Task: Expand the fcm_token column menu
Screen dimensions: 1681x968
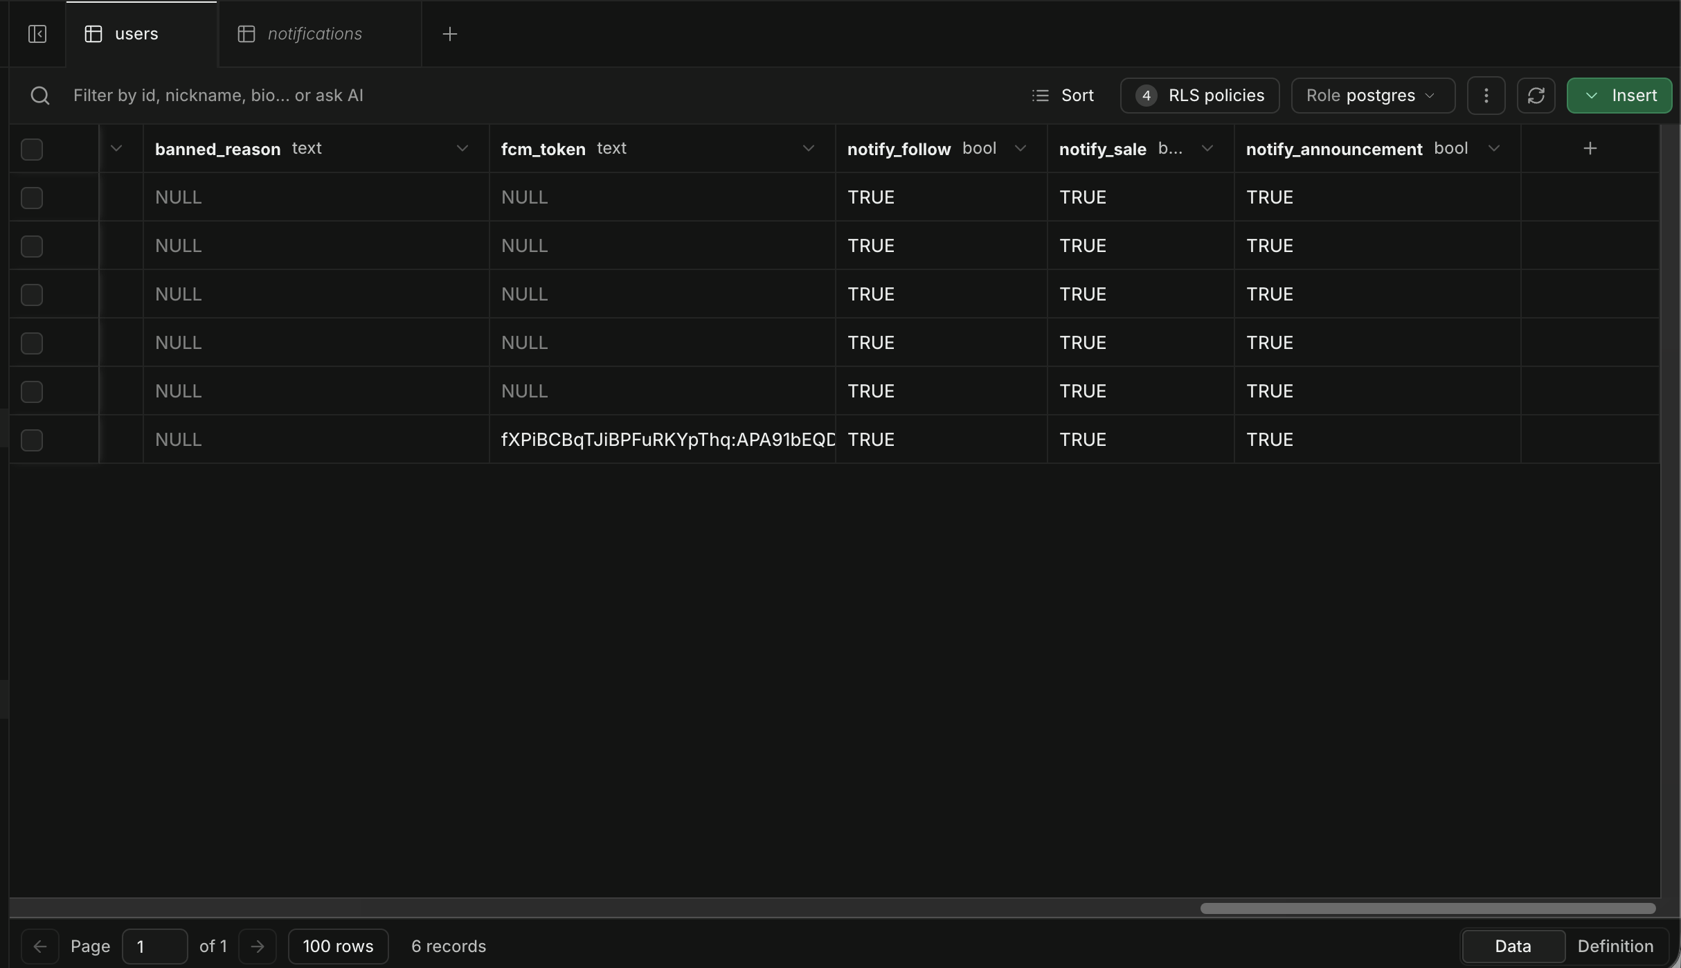Action: pyautogui.click(x=808, y=148)
